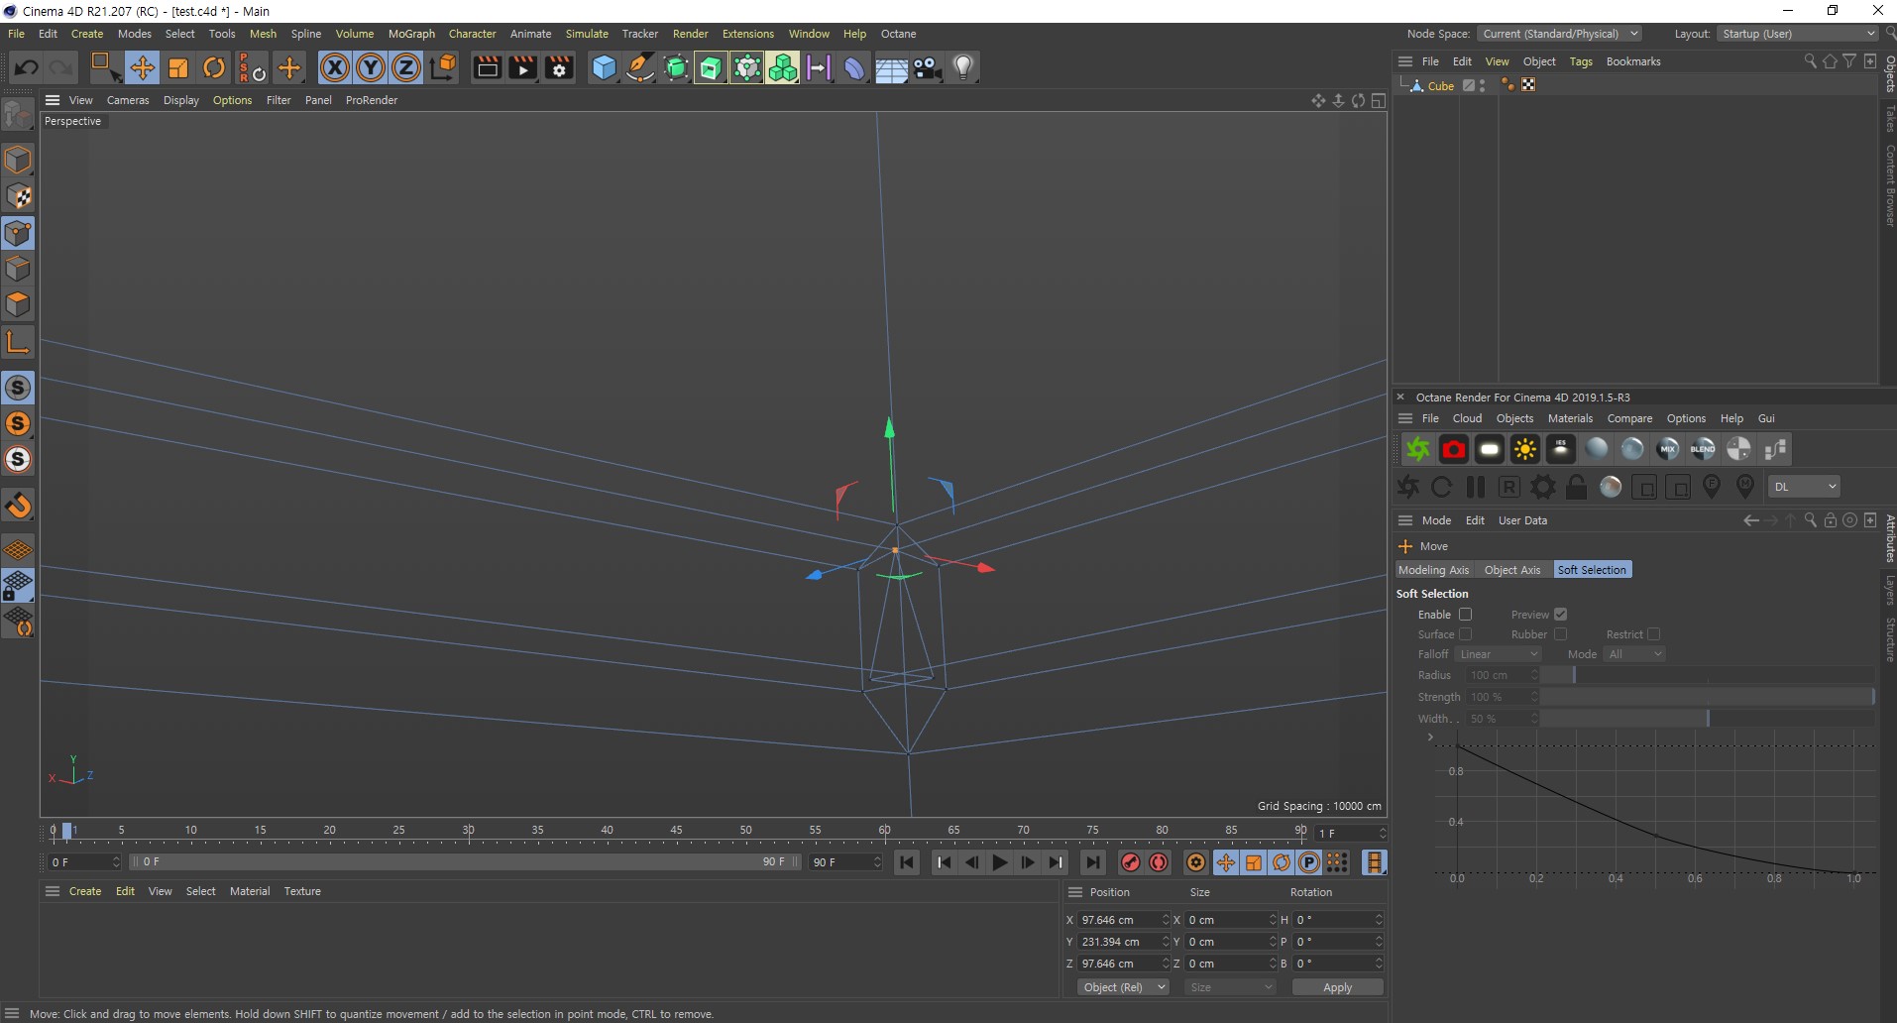Toggle the Y axis lock
This screenshot has width=1897, height=1023.
tap(371, 67)
